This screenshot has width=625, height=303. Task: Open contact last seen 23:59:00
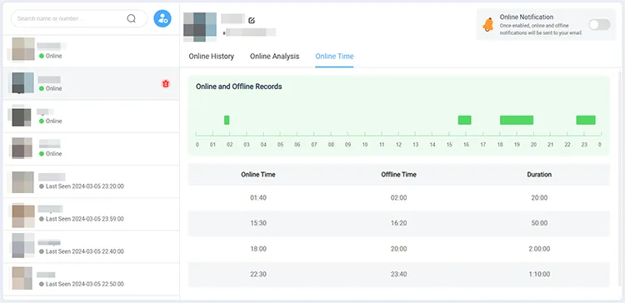tap(92, 214)
